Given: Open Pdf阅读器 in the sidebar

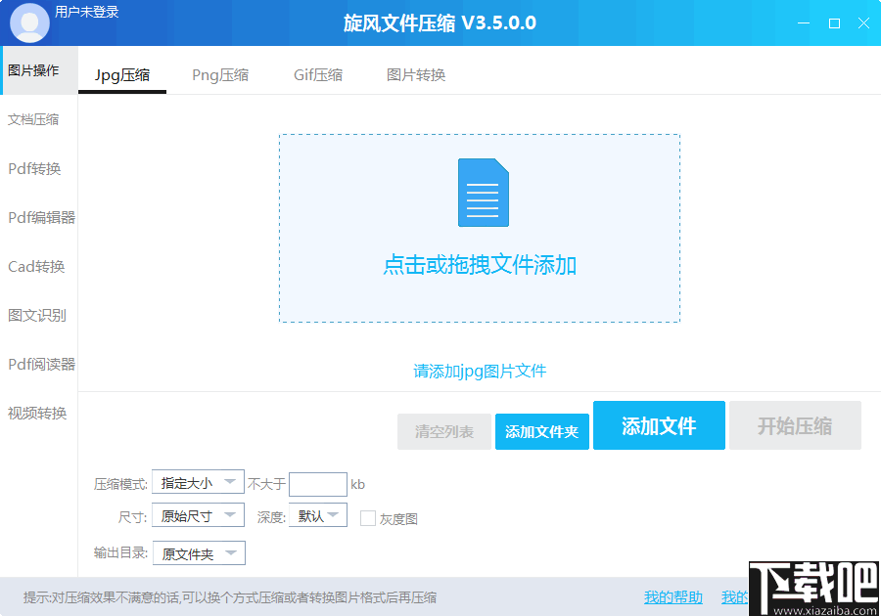Looking at the screenshot, I should coord(41,364).
